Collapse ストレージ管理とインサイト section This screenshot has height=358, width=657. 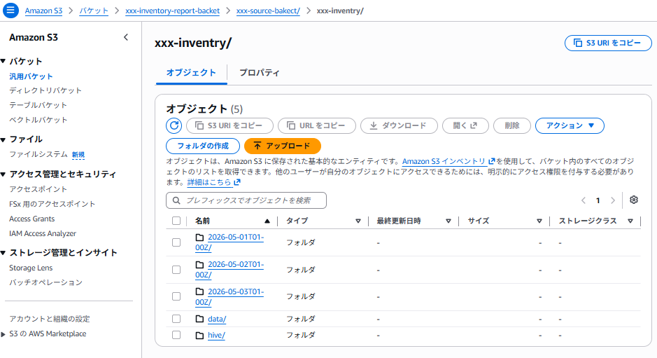coord(3,253)
